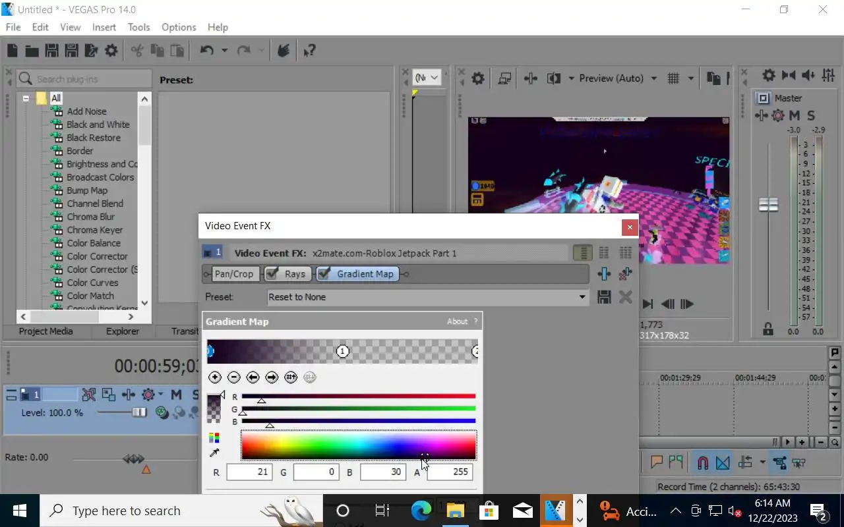Create a new project with toolbar icon
This screenshot has height=527, width=844.
coord(13,51)
